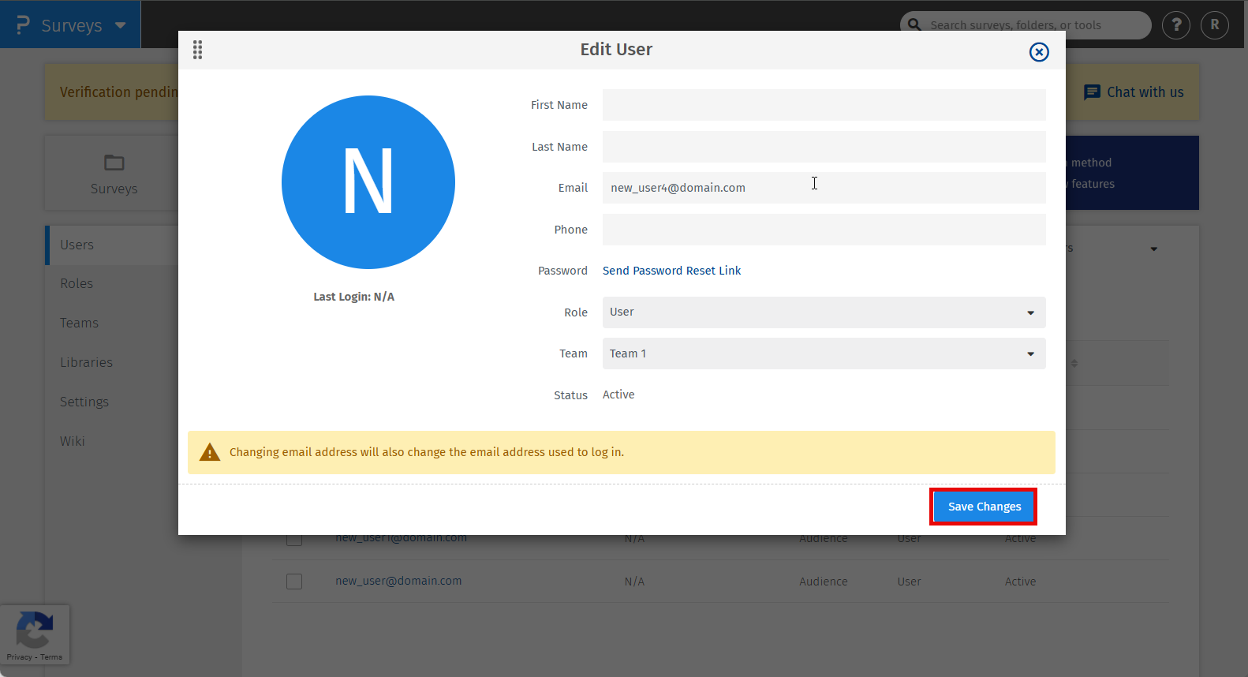Open the Roles section in sidebar
1248x677 pixels.
77,283
